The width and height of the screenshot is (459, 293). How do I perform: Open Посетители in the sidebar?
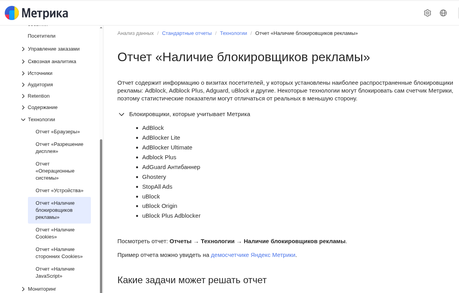tap(42, 36)
